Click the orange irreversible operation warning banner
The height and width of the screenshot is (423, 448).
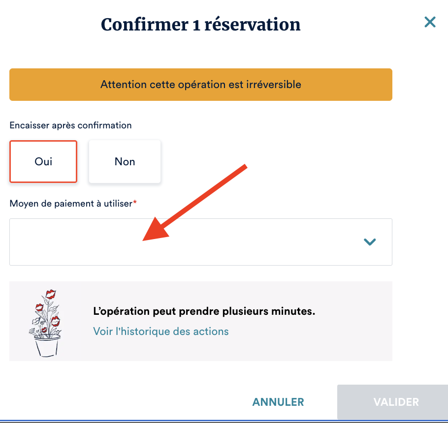(200, 85)
